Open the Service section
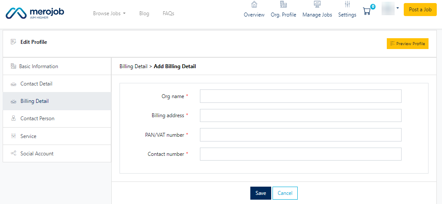This screenshot has height=204, width=442. (x=28, y=136)
